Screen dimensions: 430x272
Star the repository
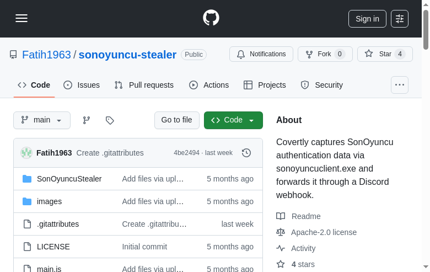tap(385, 54)
